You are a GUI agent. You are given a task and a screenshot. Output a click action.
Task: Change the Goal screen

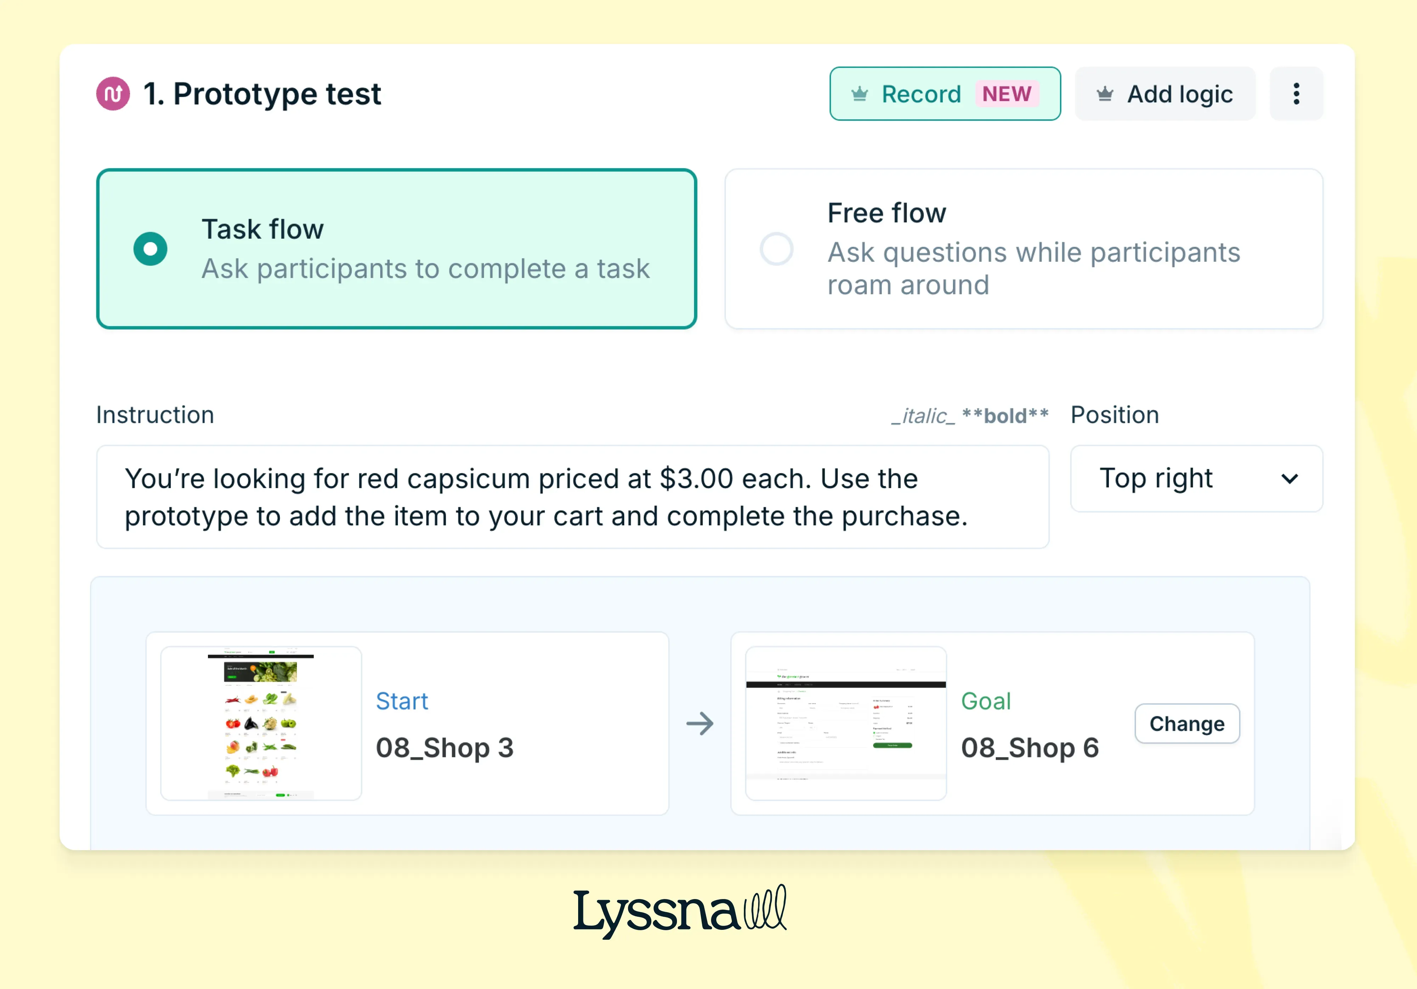click(x=1186, y=723)
